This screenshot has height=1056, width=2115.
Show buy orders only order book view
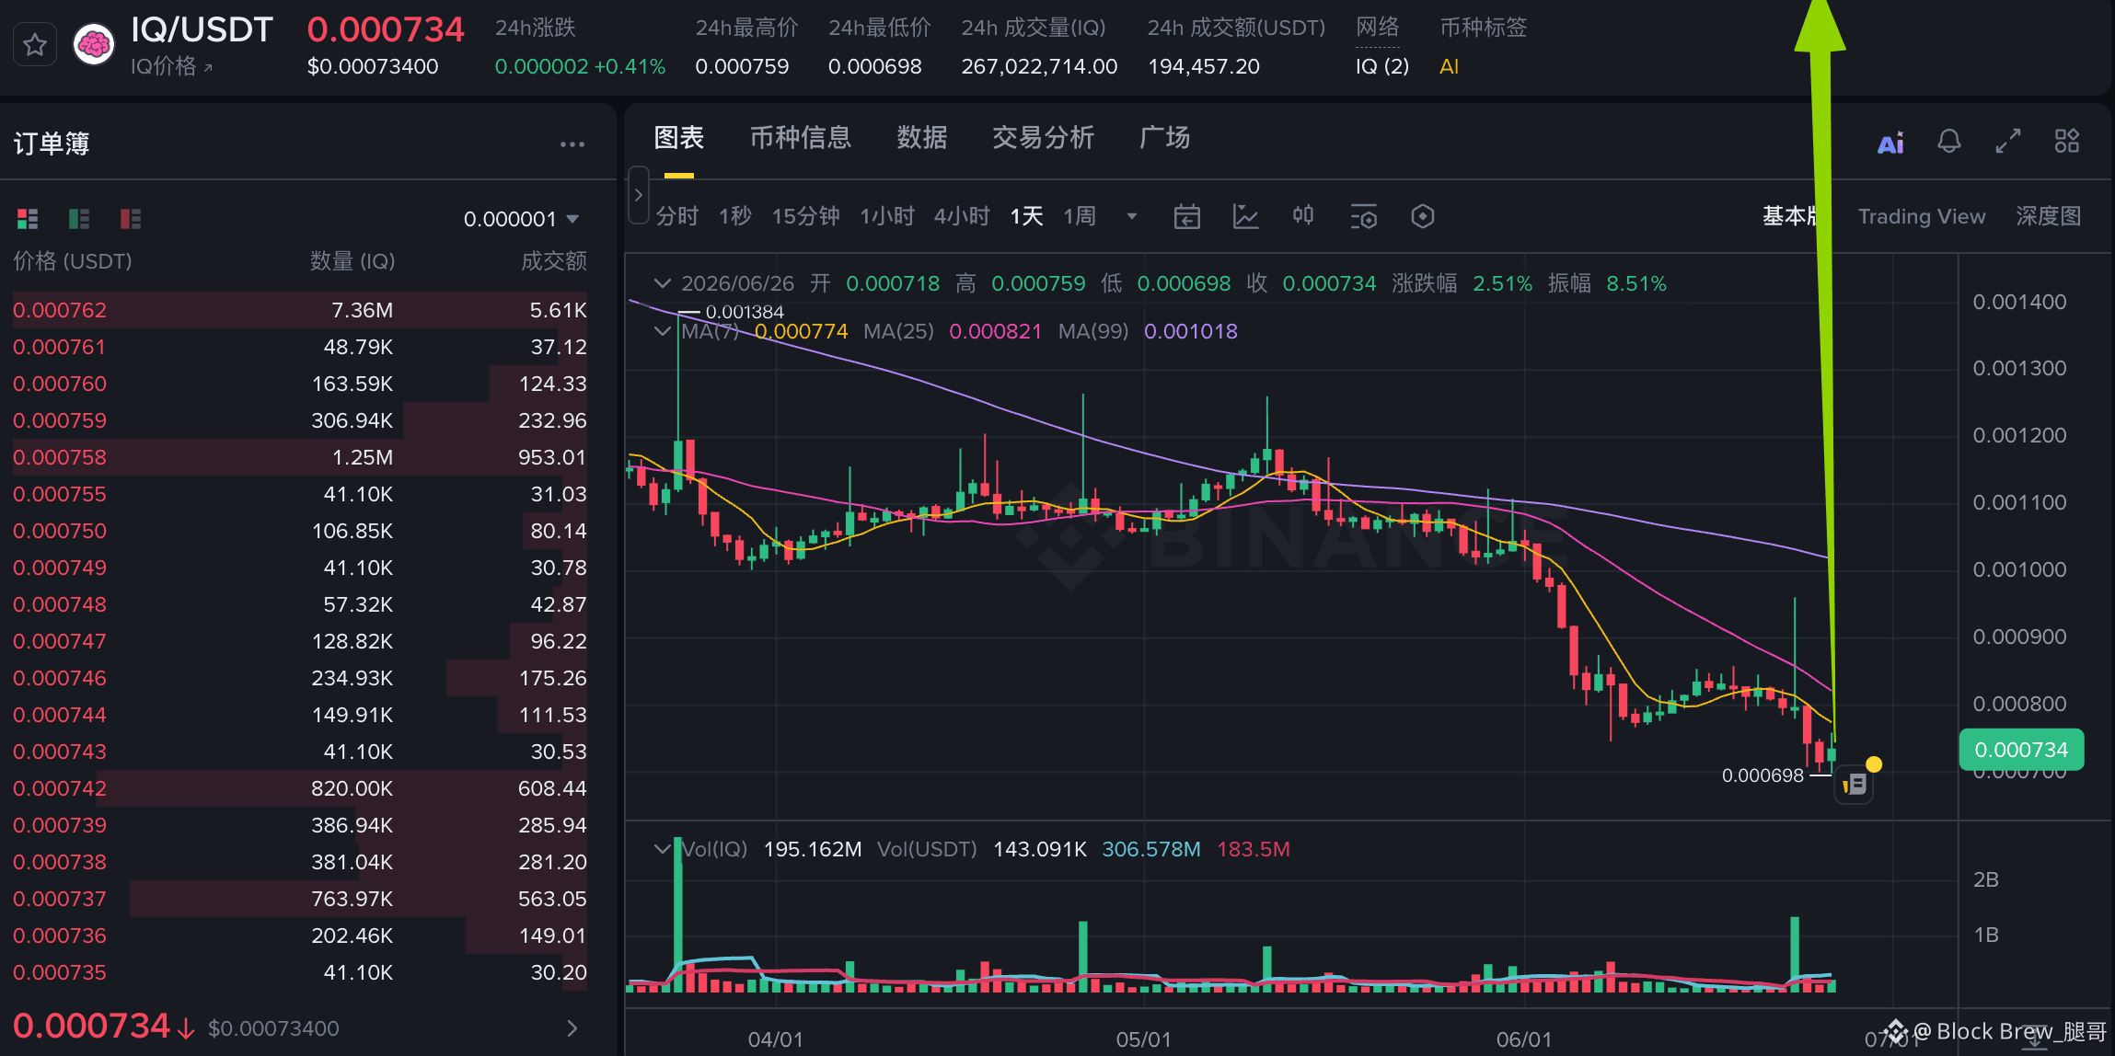click(x=79, y=219)
